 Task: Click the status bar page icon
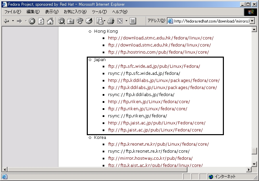pos(4,177)
